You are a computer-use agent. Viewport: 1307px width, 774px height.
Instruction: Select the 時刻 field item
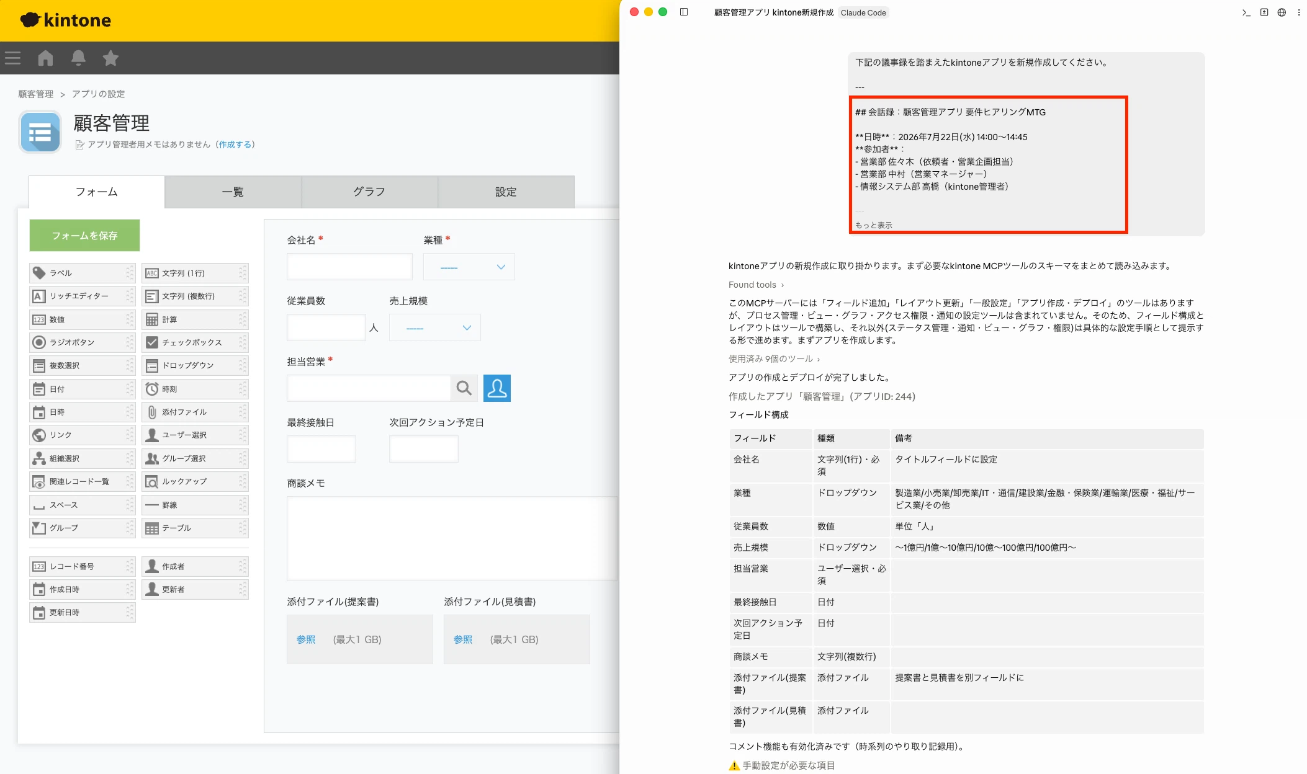(x=195, y=389)
